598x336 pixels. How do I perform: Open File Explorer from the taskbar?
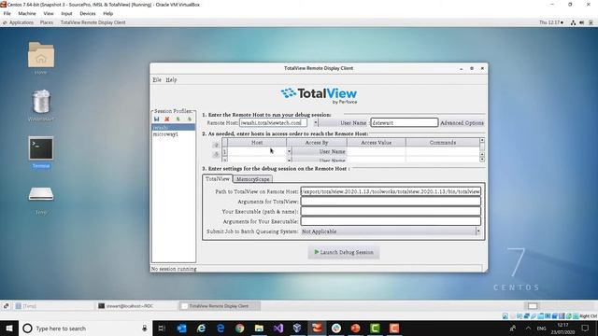pos(259,329)
